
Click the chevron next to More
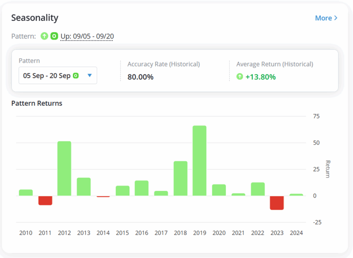point(336,18)
